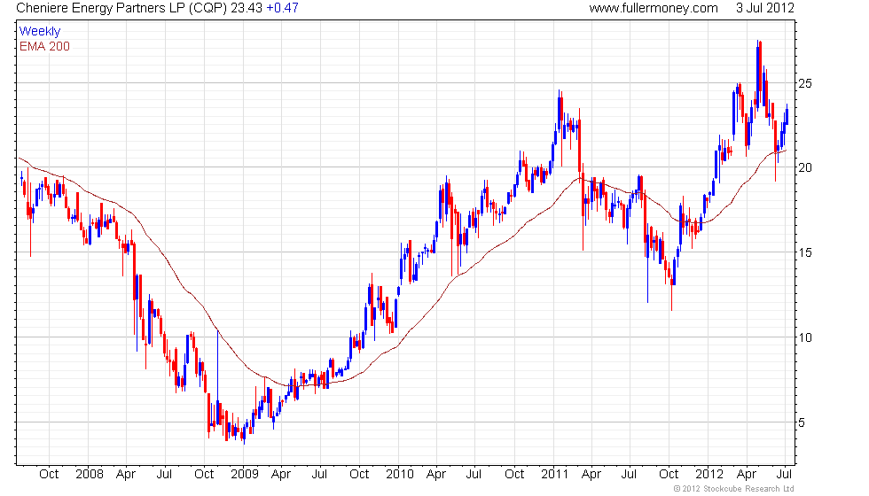The height and width of the screenshot is (496, 869).
Task: Click the last price value 23.43
Action: 247,8
